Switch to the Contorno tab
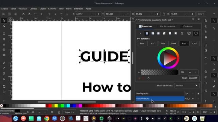The image size is (218, 122). click(x=186, y=26)
